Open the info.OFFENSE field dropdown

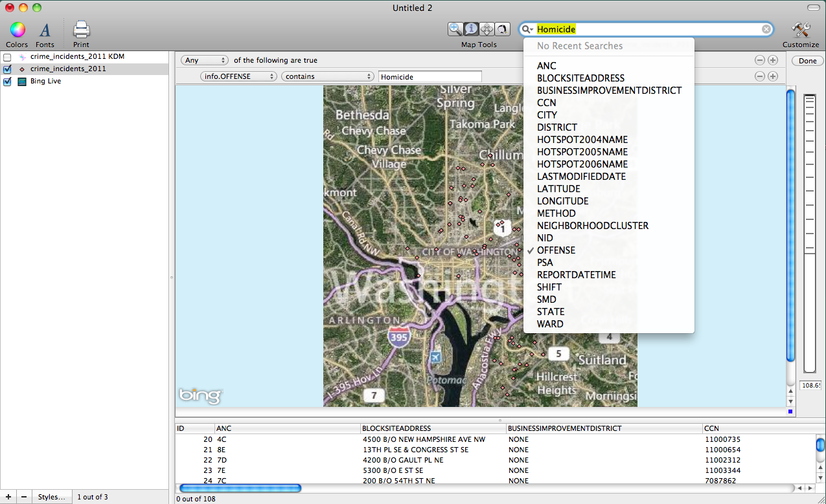click(x=238, y=76)
